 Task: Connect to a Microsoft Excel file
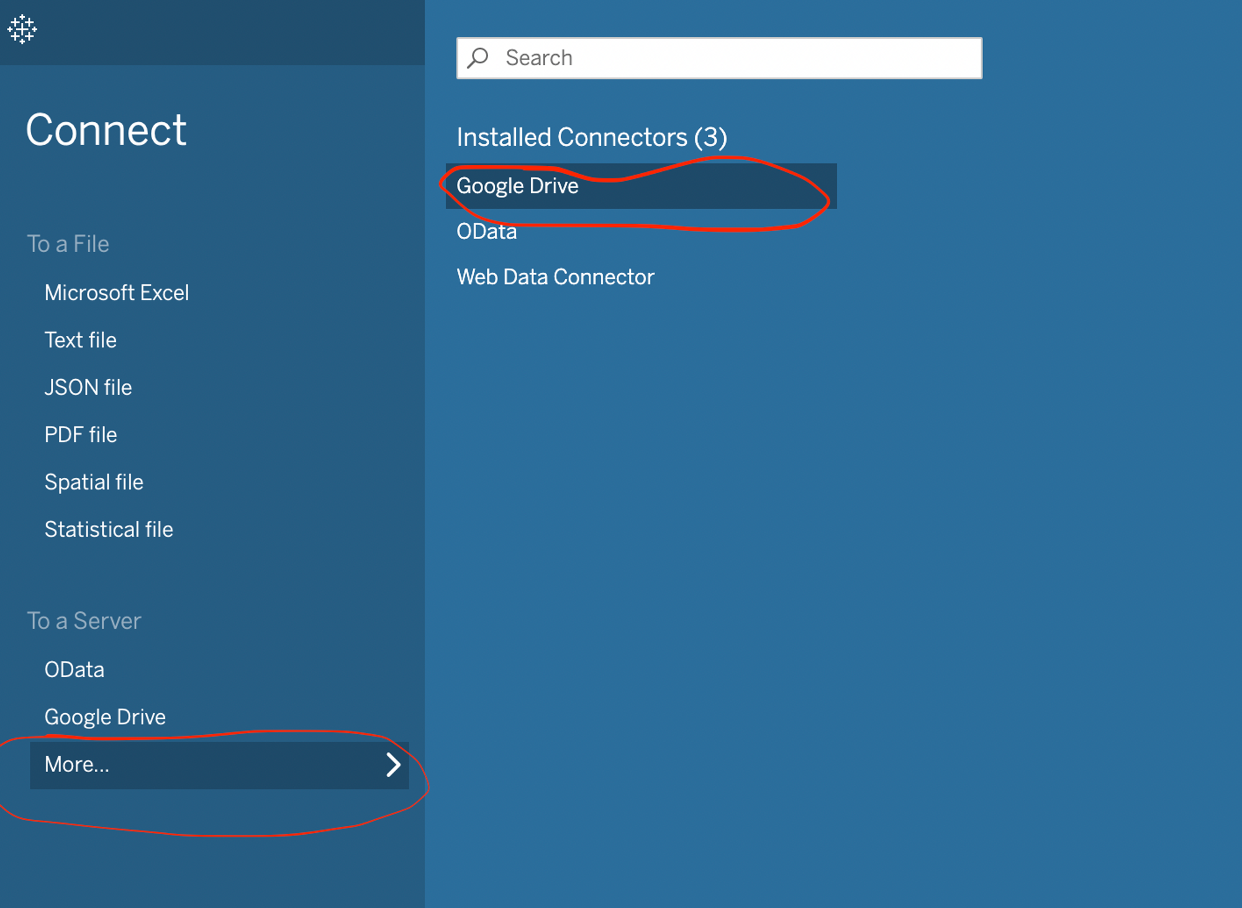(x=116, y=293)
